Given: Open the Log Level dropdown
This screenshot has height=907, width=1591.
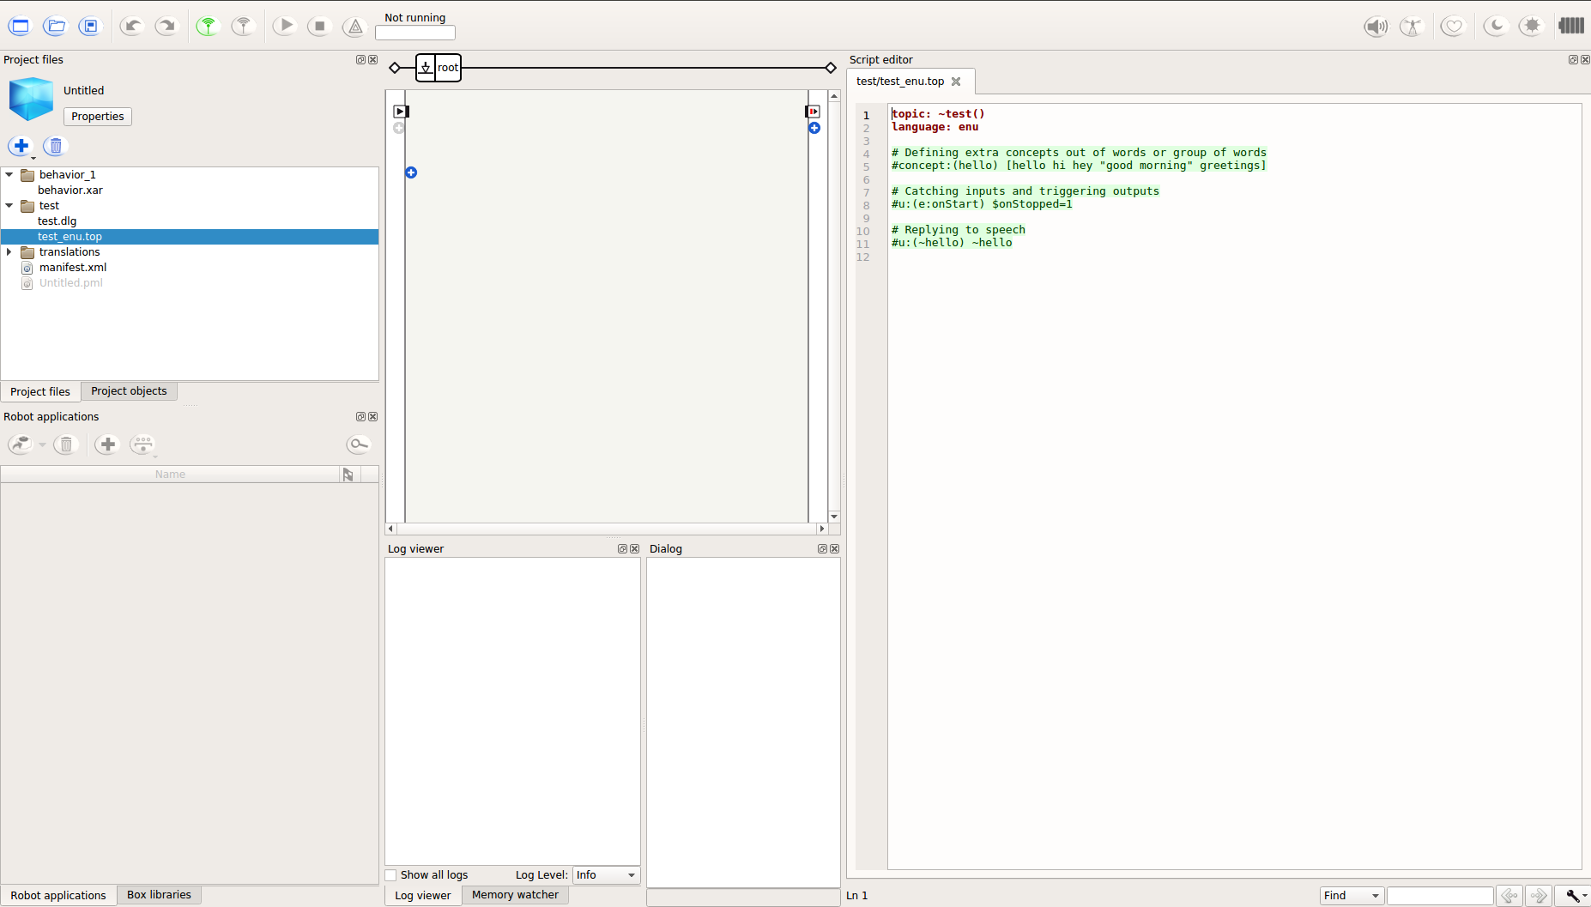Looking at the screenshot, I should point(606,875).
